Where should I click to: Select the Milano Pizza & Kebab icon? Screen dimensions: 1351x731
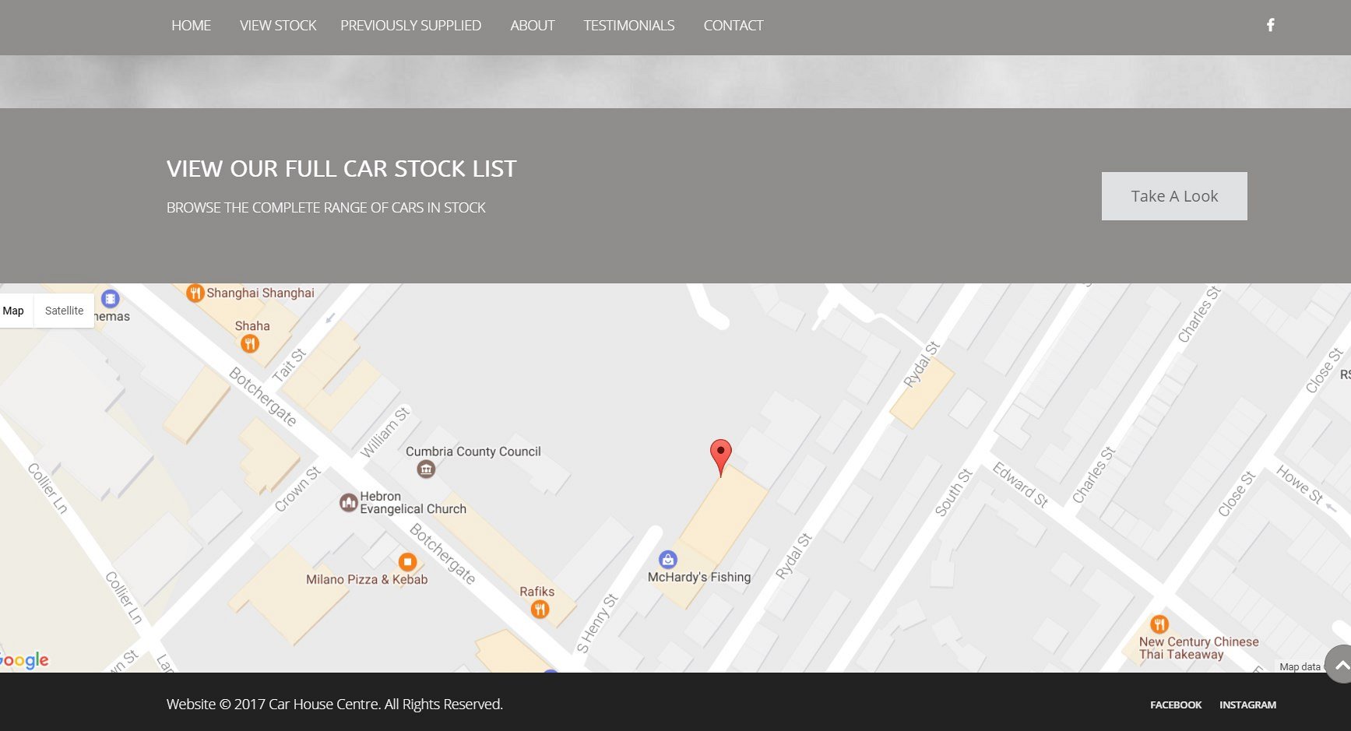click(x=407, y=561)
